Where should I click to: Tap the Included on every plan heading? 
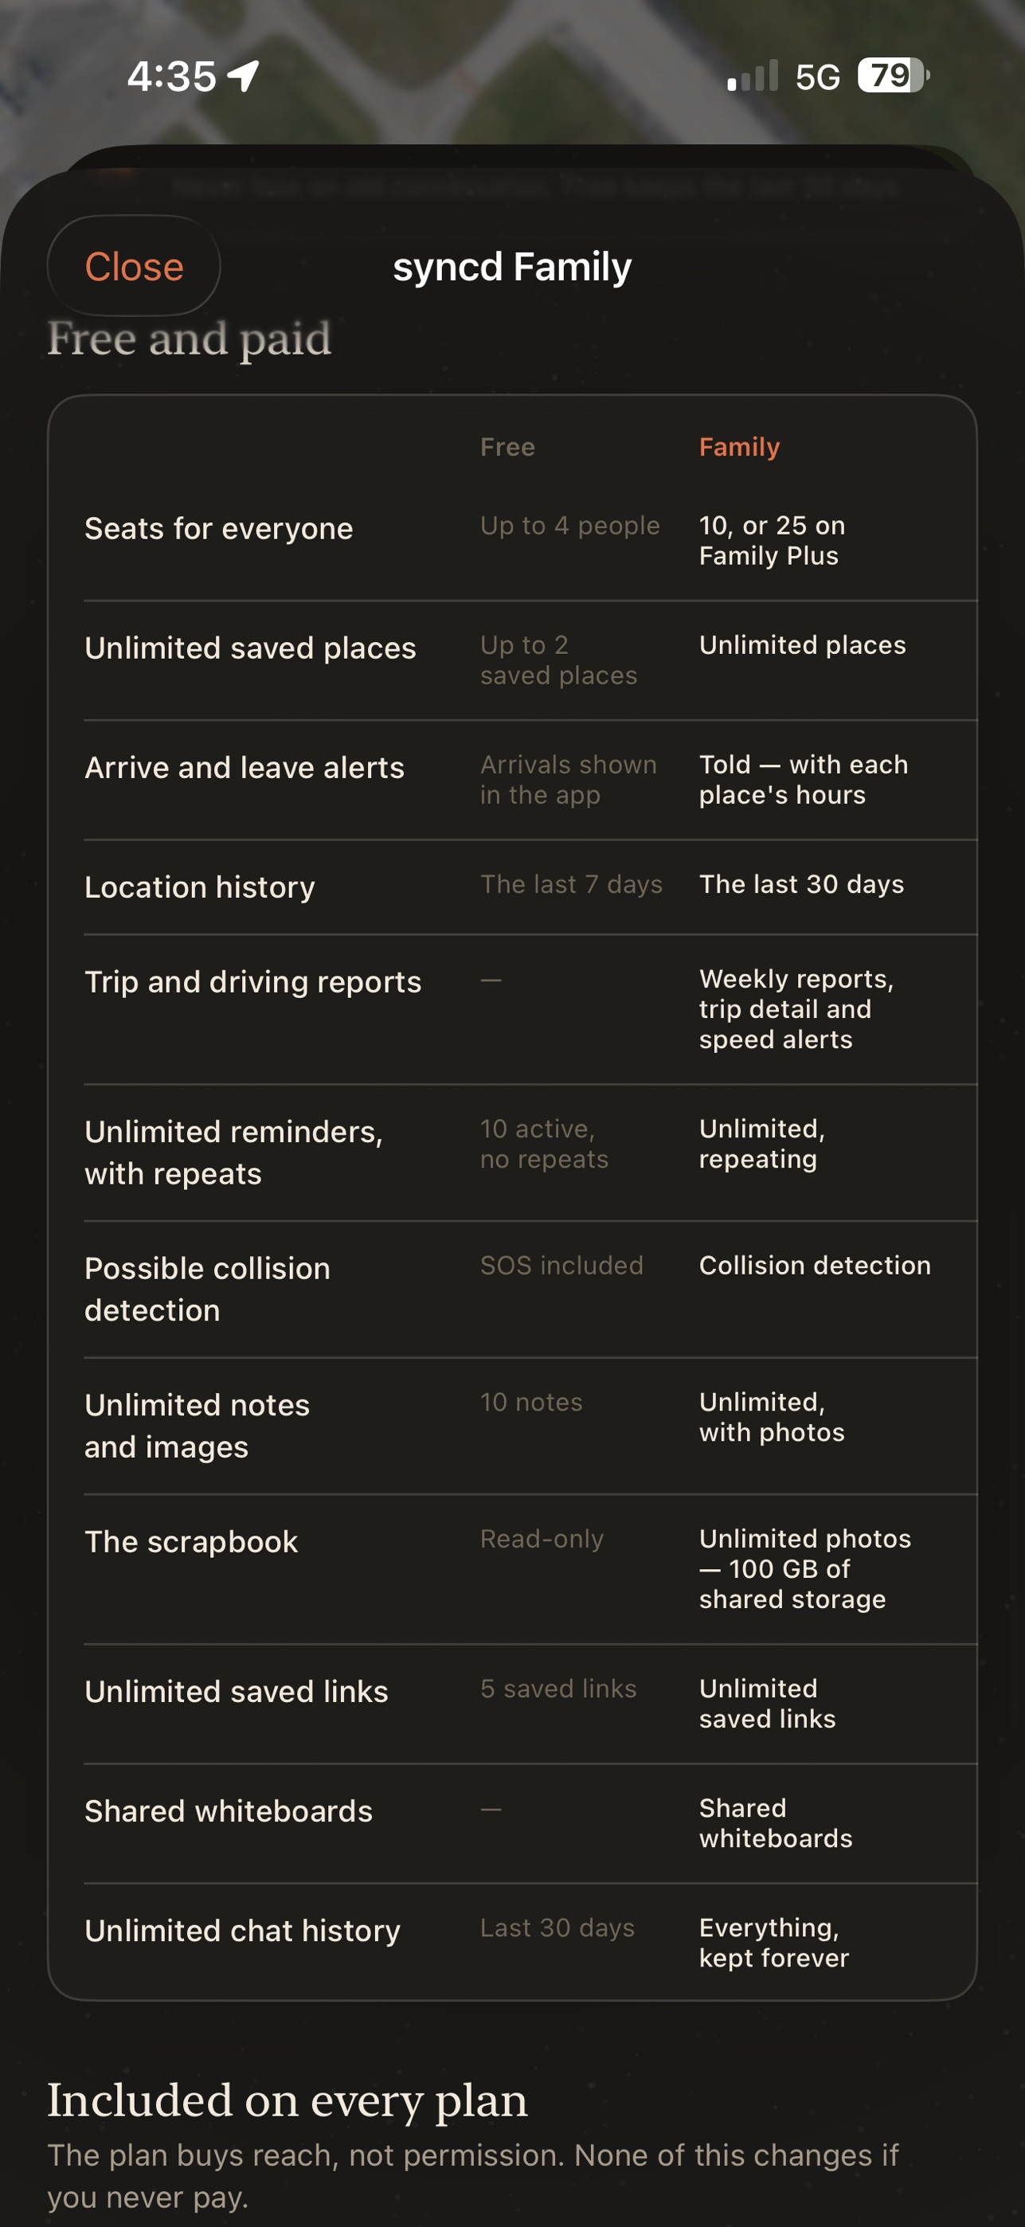287,2100
